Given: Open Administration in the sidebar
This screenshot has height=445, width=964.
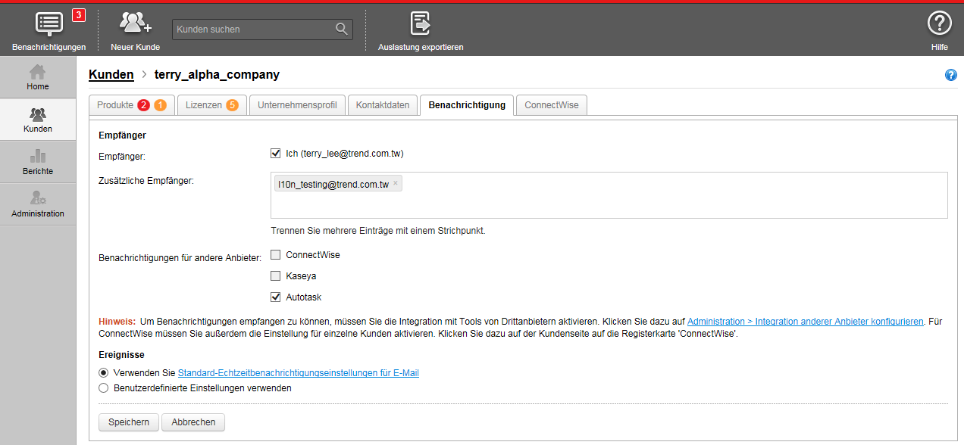Looking at the screenshot, I should 38,204.
